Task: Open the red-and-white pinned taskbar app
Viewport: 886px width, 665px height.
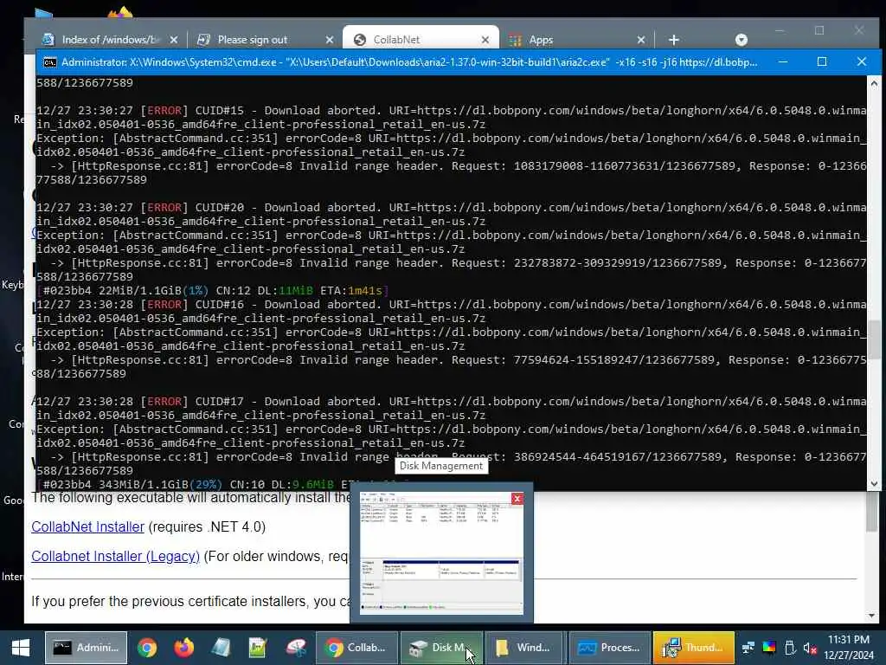Action: pyautogui.click(x=296, y=648)
